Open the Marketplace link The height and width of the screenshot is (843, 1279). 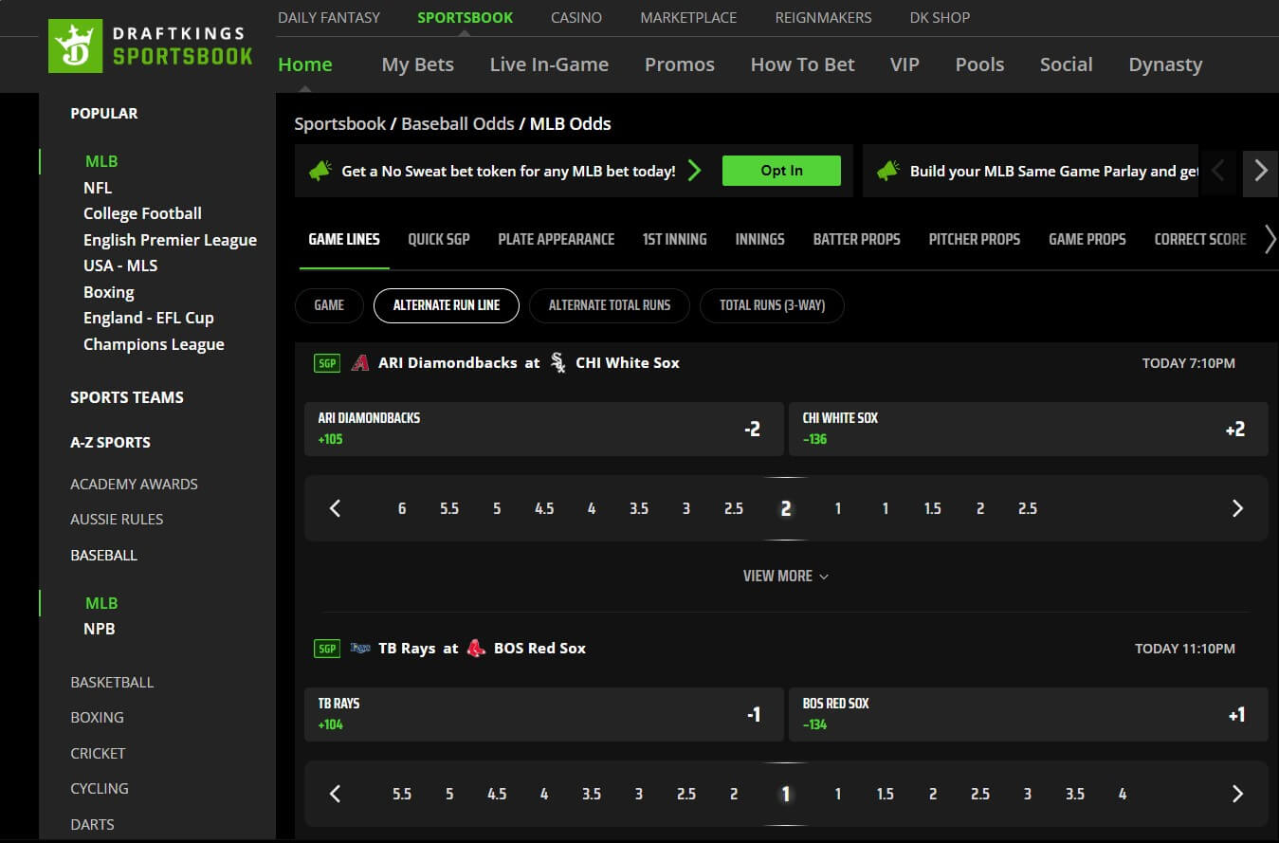click(x=688, y=17)
